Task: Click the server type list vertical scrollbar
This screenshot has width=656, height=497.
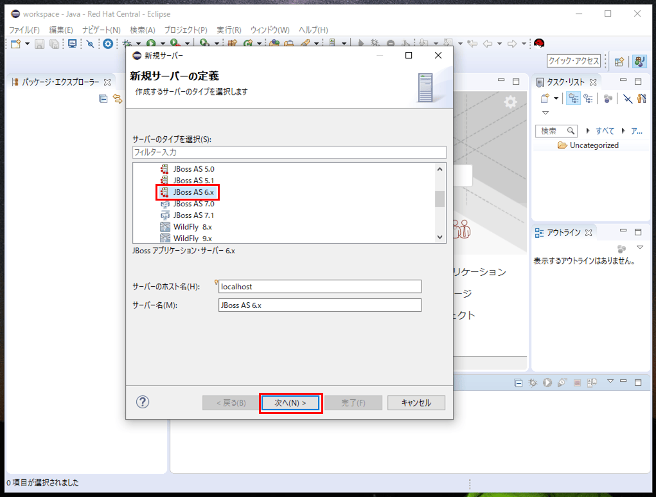Action: click(440, 199)
